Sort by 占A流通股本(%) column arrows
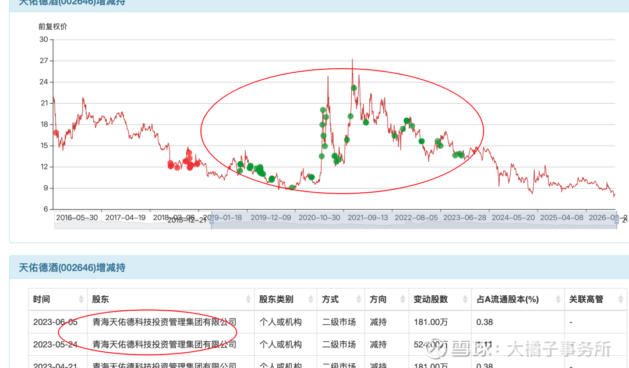The width and height of the screenshot is (629, 368). [559, 299]
